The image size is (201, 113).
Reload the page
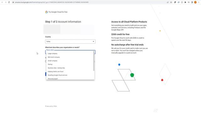pos(9,2)
